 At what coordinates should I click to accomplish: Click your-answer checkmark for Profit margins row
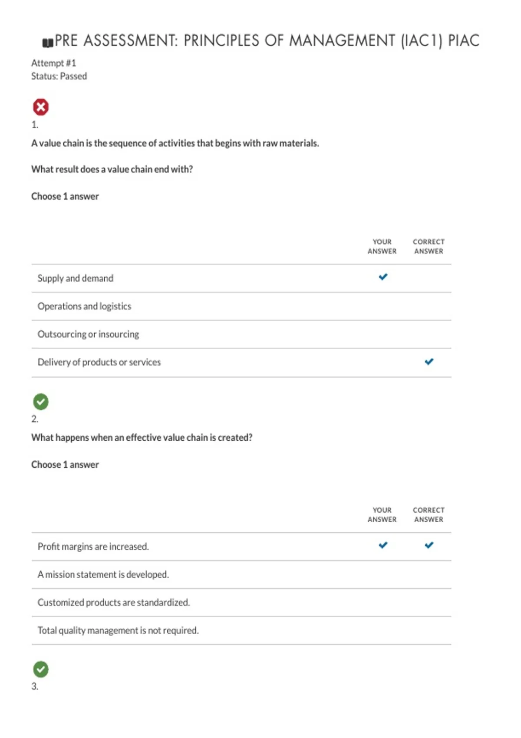383,545
